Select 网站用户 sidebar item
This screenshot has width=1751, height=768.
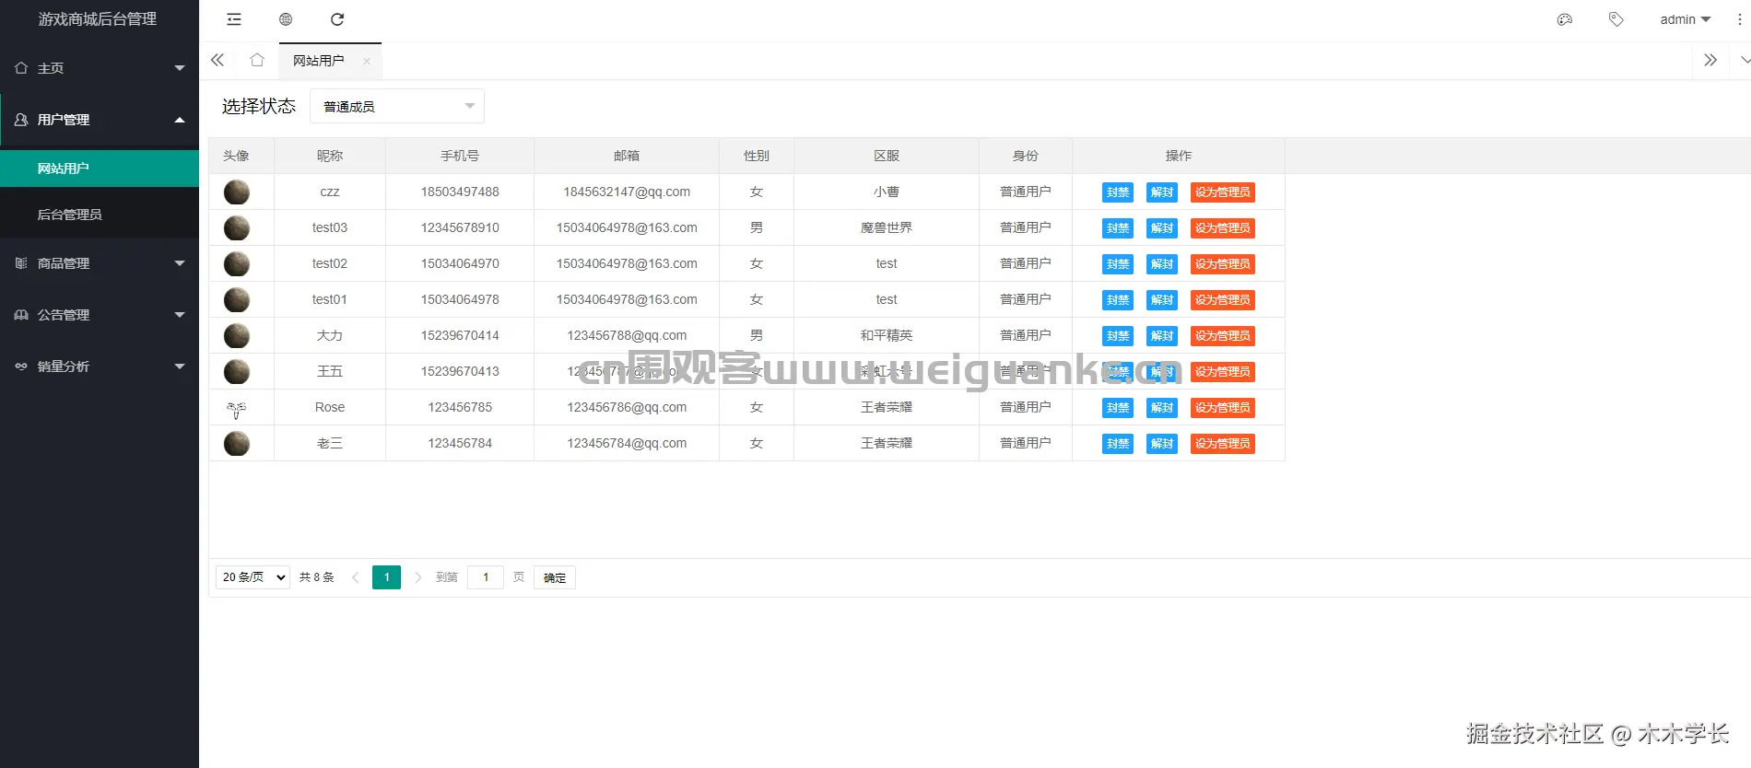[100, 169]
